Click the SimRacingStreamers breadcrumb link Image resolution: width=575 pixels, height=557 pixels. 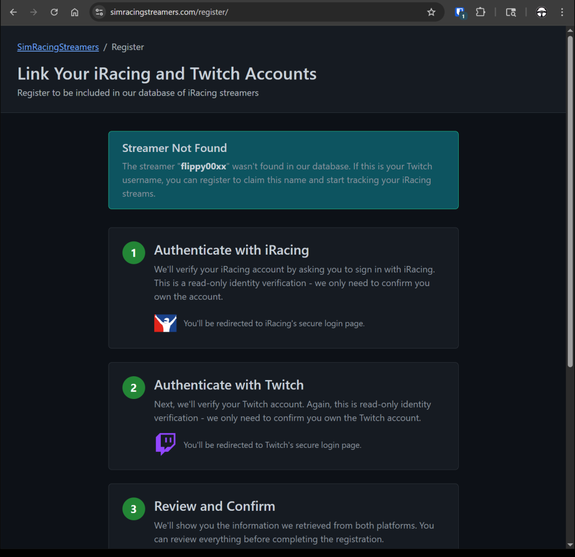(58, 47)
